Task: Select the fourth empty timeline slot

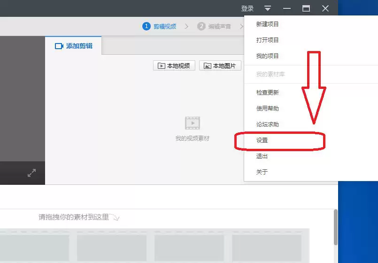Action: [x=267, y=248]
